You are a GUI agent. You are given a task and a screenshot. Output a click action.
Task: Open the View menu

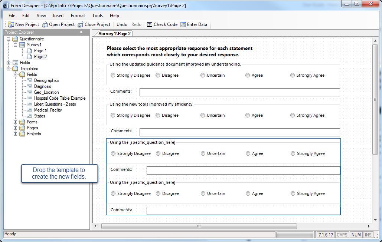41,16
